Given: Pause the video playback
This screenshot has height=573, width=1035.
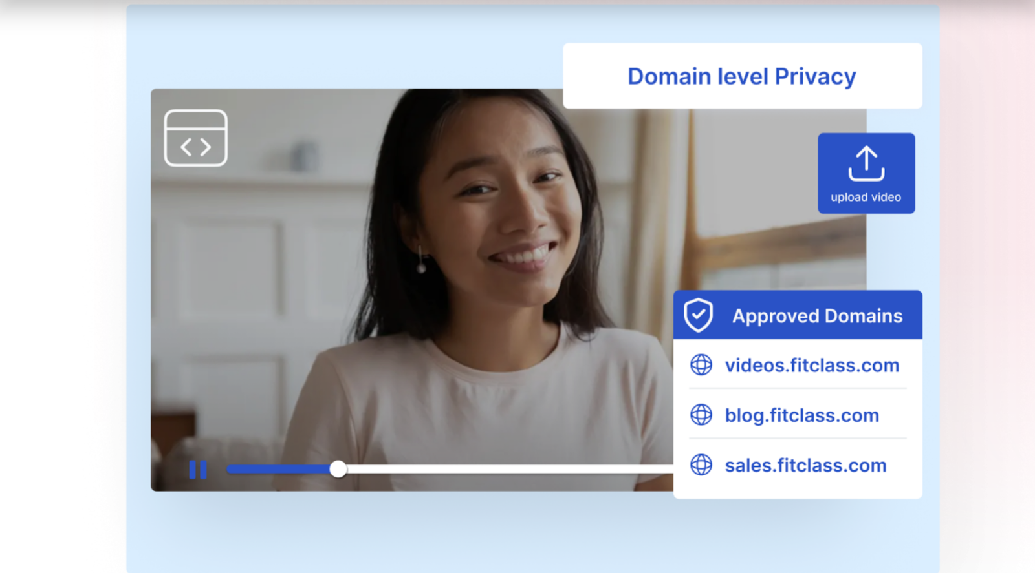Looking at the screenshot, I should (x=198, y=470).
